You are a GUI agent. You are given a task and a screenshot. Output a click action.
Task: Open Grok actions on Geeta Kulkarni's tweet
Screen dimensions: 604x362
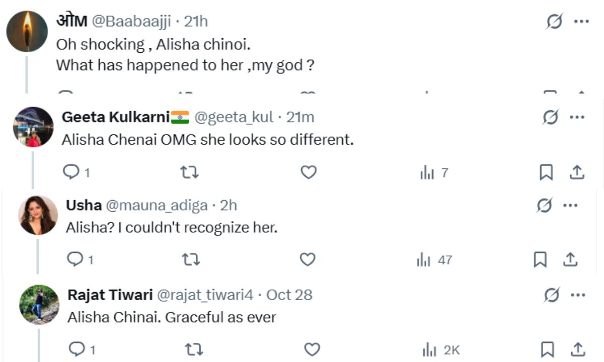point(550,117)
